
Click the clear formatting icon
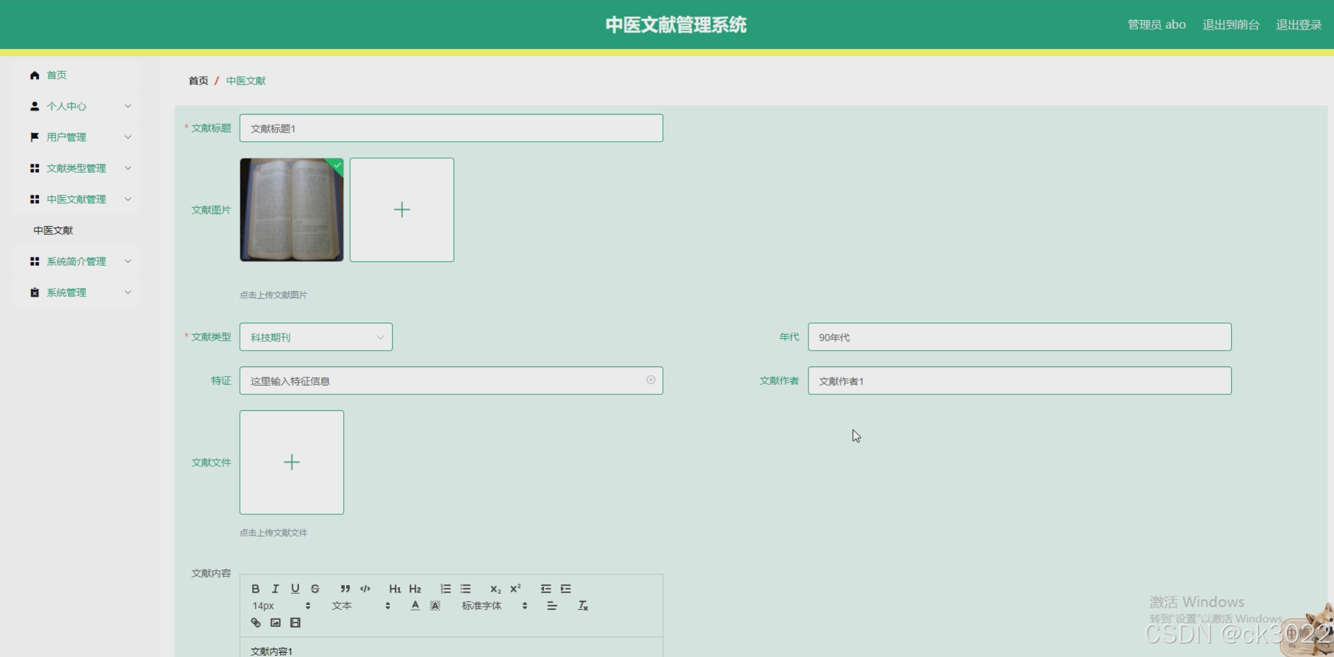point(582,606)
